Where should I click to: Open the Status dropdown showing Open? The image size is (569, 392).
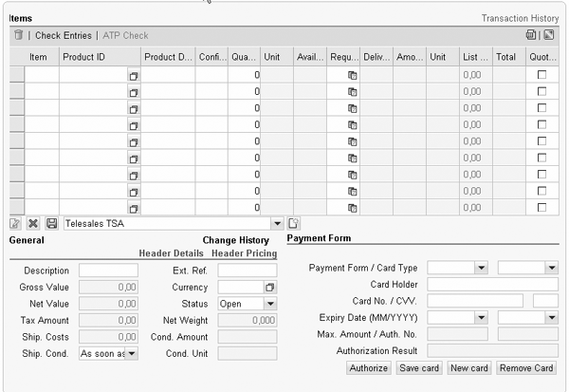(x=269, y=304)
